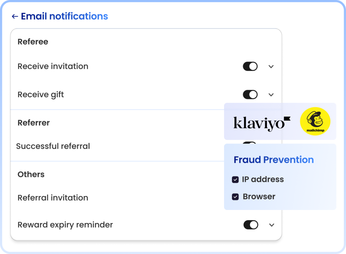This screenshot has width=346, height=254.
Task: Open the Email notifications heading link
Action: coord(65,16)
